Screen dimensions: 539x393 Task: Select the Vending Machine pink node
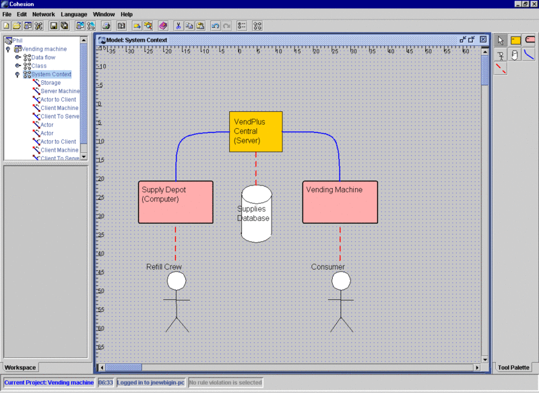[340, 202]
